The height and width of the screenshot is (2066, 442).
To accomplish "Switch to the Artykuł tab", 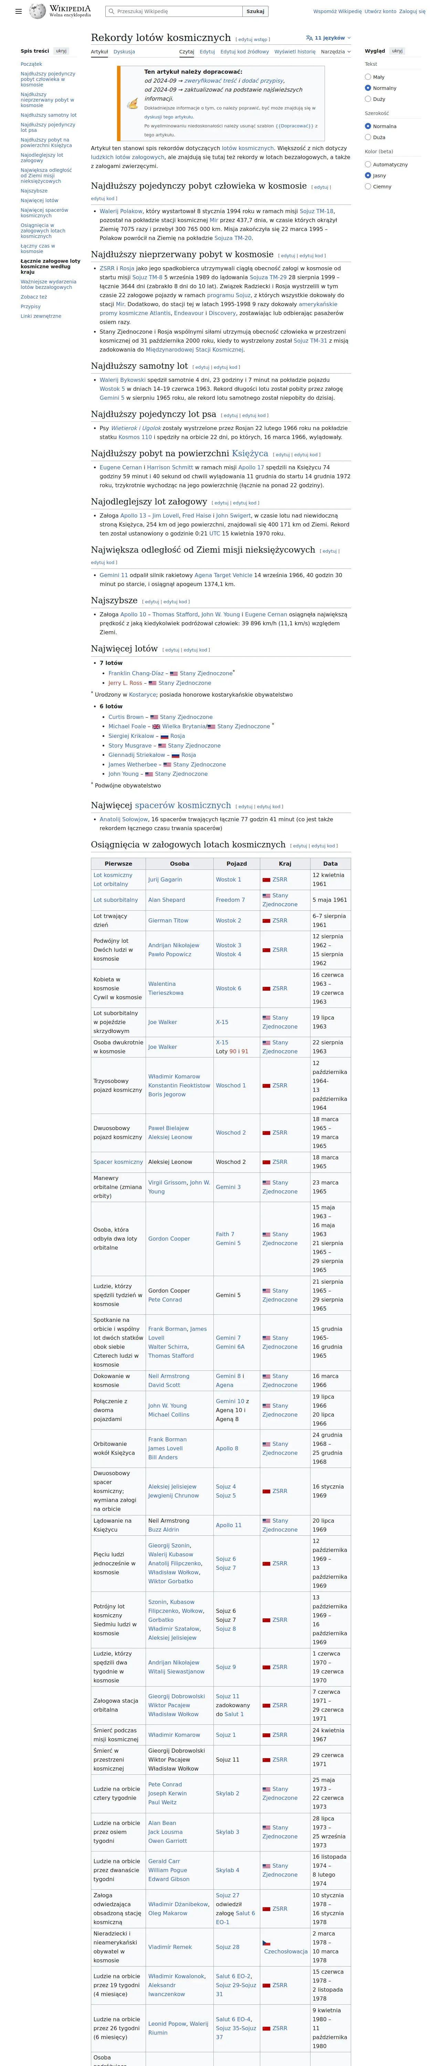I will click(99, 51).
